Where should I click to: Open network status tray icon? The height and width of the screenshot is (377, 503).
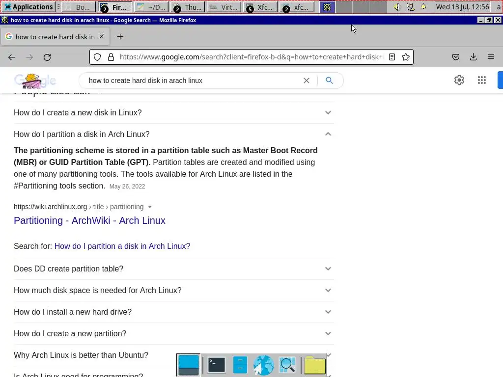pos(410,7)
